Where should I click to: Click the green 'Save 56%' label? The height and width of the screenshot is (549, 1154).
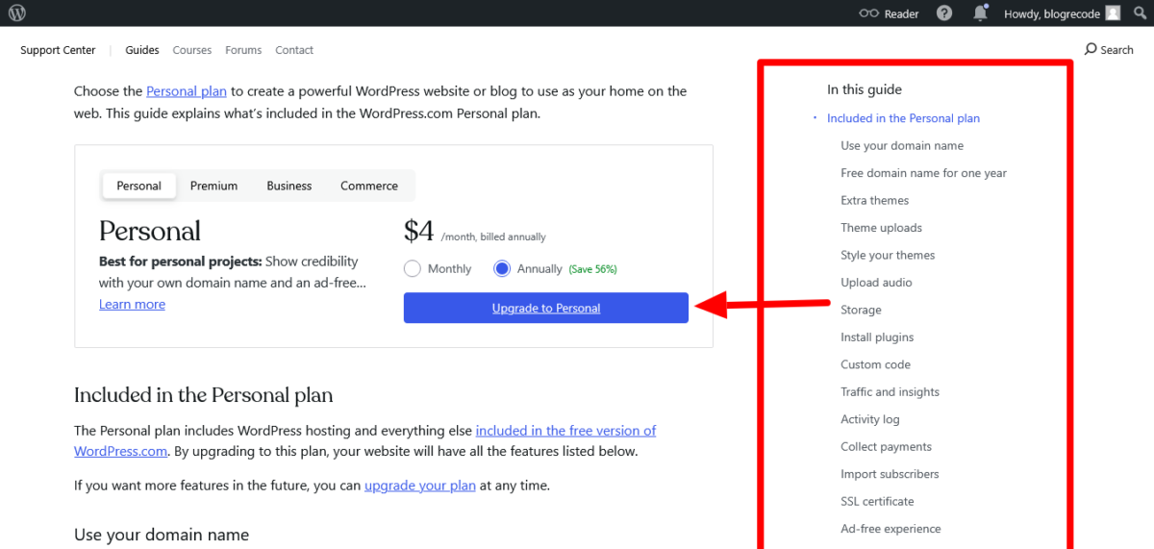tap(592, 269)
